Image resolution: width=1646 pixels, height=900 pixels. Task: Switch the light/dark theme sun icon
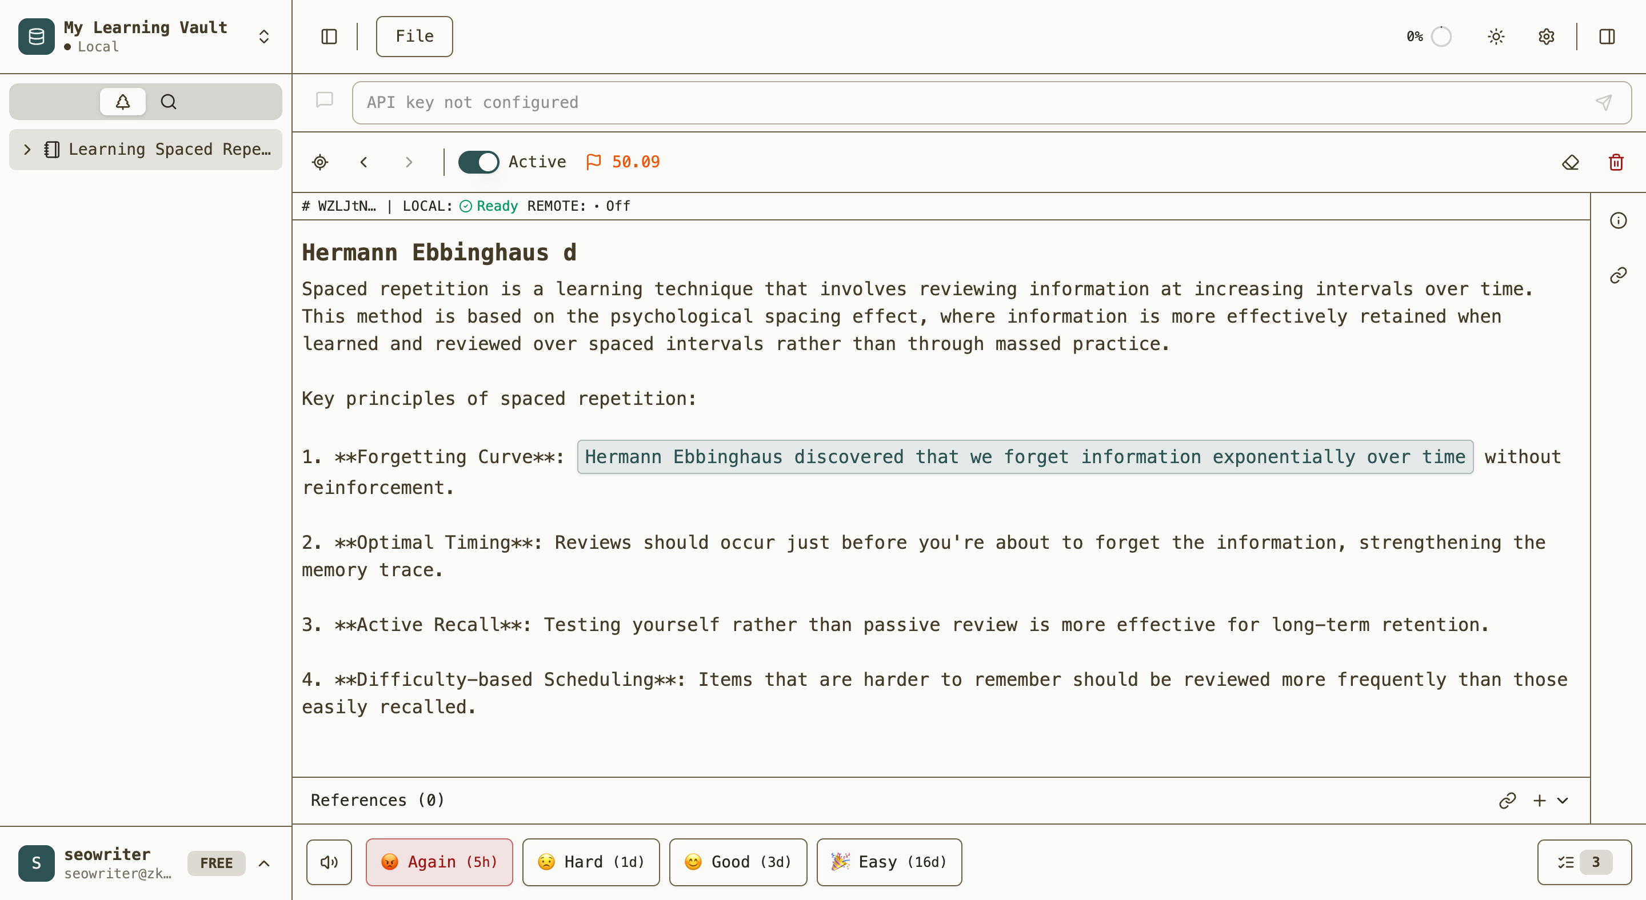(x=1496, y=37)
